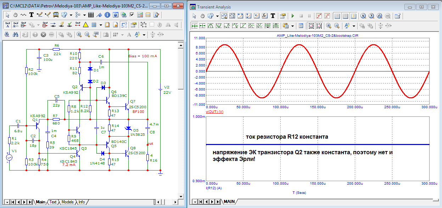The width and height of the screenshot is (442, 208).
Task: Zoom out on the analysis plot
Action: coord(337,26)
